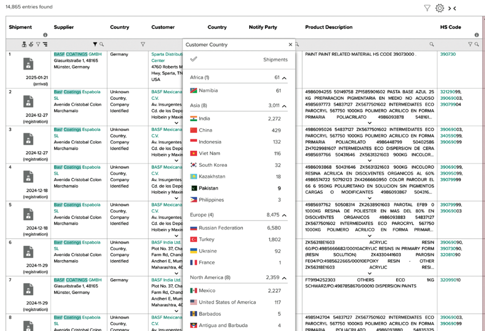
Task: Open Supplier Country column filter funnel
Action: (x=142, y=44)
